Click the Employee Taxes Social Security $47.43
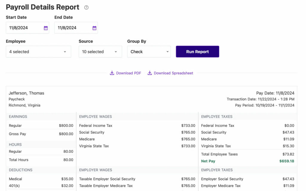This screenshot has width=306, height=191. 288,132
